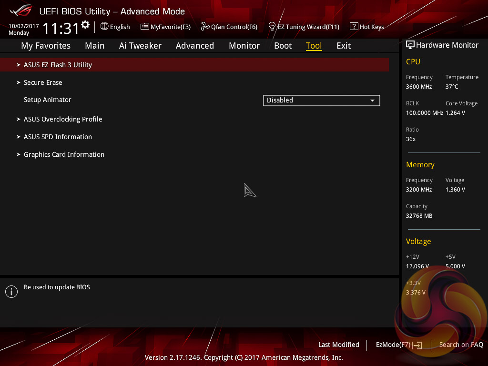This screenshot has height=366, width=488.
Task: Switch to the Ai Tweaker tab
Action: click(140, 46)
